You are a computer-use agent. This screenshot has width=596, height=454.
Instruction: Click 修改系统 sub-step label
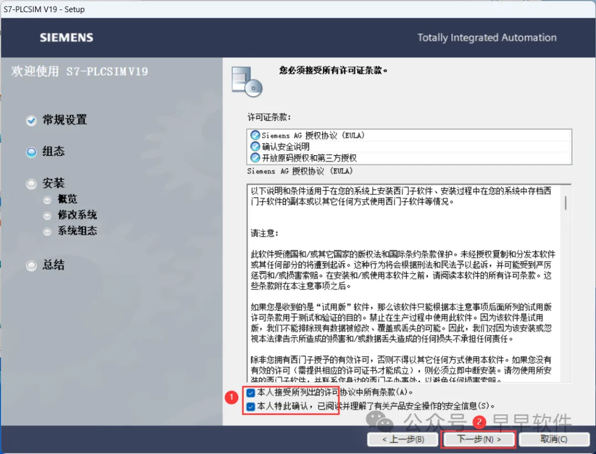coord(78,215)
